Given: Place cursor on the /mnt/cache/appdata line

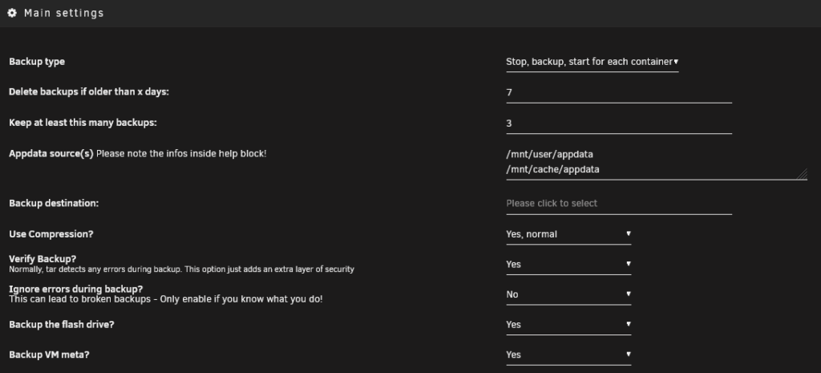Looking at the screenshot, I should (x=553, y=170).
